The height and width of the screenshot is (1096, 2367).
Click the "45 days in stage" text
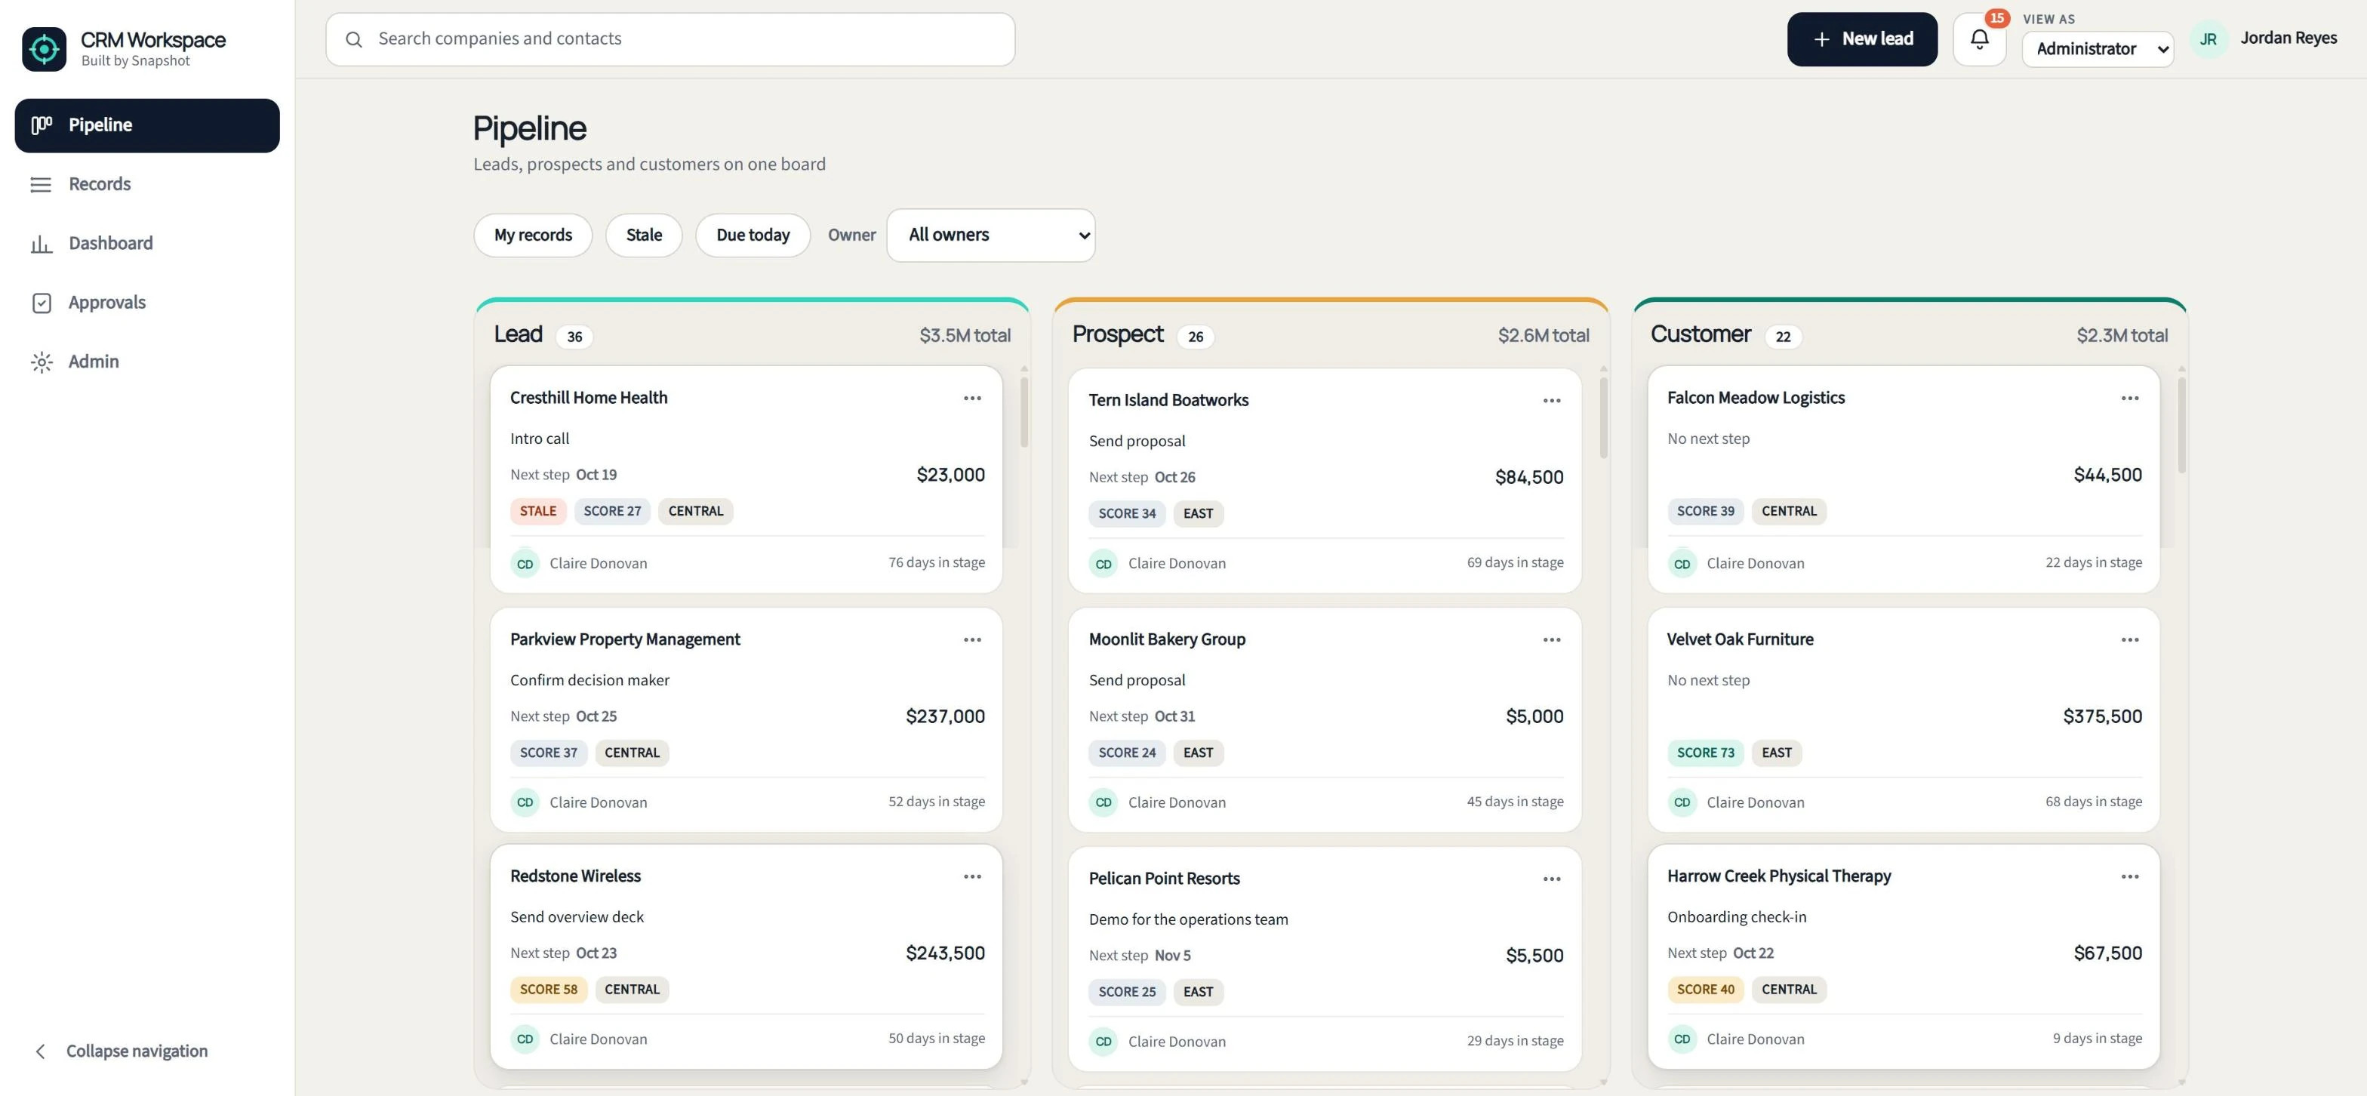point(1514,802)
